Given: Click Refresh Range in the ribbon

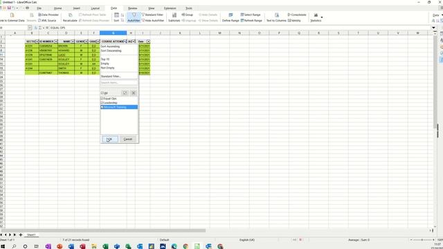Looking at the screenshot, I should [251, 21].
